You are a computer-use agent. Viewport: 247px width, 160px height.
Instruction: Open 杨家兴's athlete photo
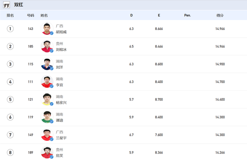pyautogui.click(x=47, y=99)
